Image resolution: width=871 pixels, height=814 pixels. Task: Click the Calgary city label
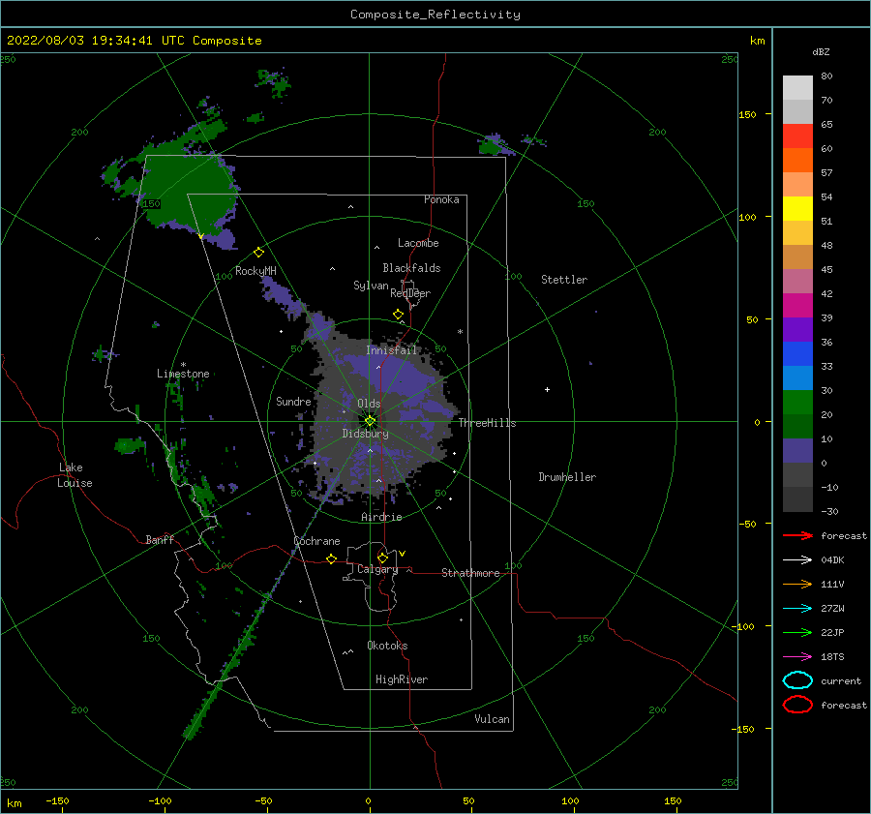[x=377, y=569]
